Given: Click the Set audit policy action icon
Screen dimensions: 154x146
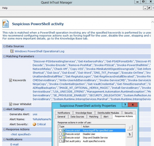Looking at the screenshot, I should 64,141.
